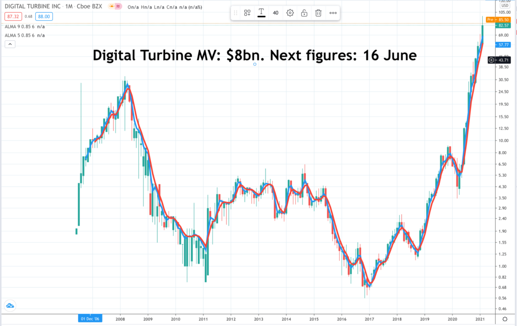Click the 2011 label on time axis

(203, 319)
